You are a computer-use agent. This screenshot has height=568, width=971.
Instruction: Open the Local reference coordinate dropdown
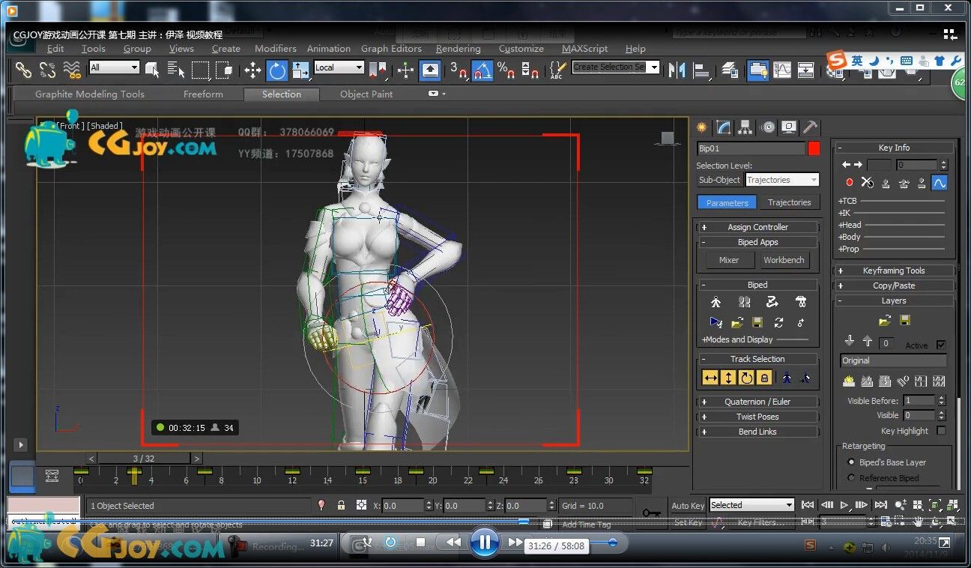(x=339, y=67)
